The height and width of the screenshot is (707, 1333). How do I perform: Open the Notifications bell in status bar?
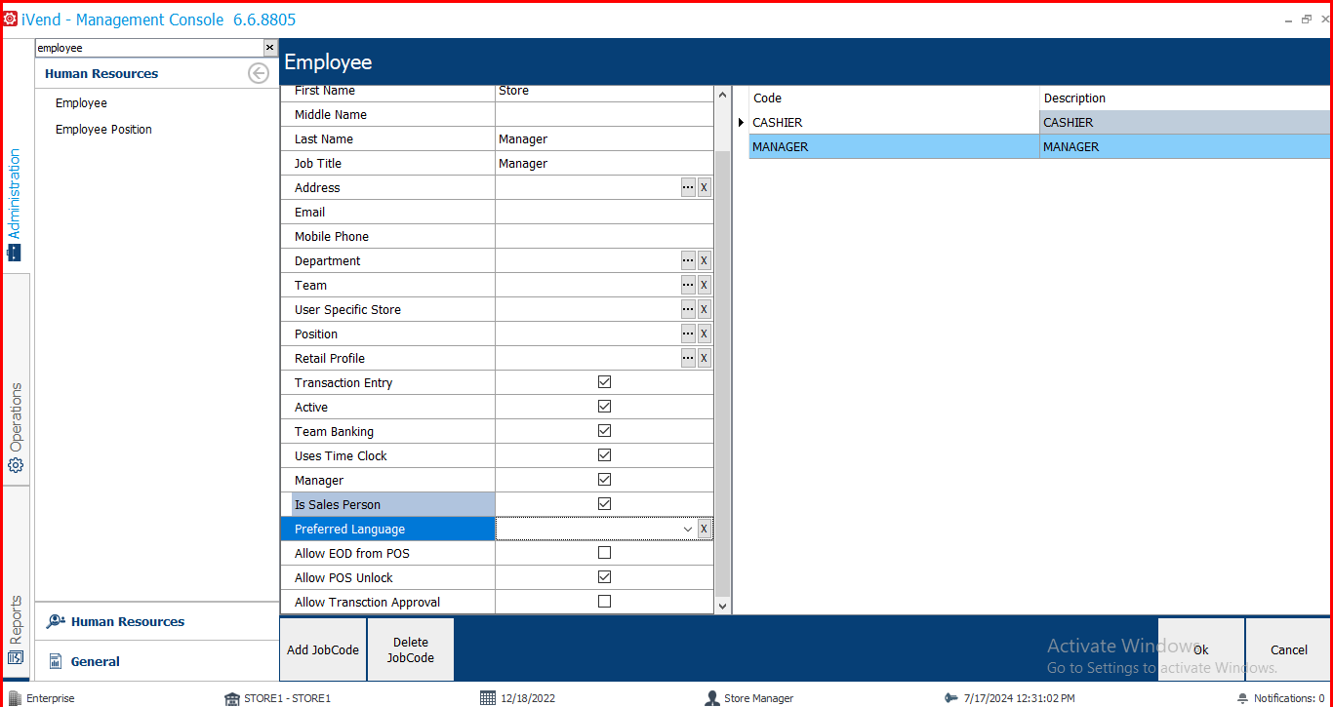tap(1242, 698)
